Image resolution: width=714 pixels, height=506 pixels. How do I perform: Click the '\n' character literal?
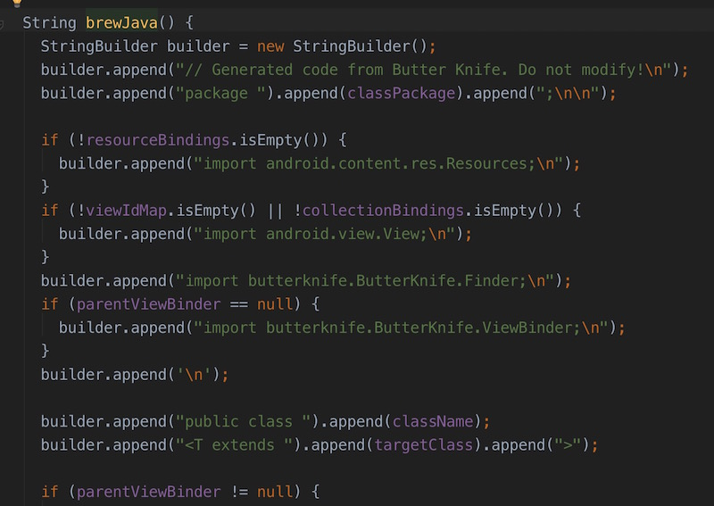[194, 375]
